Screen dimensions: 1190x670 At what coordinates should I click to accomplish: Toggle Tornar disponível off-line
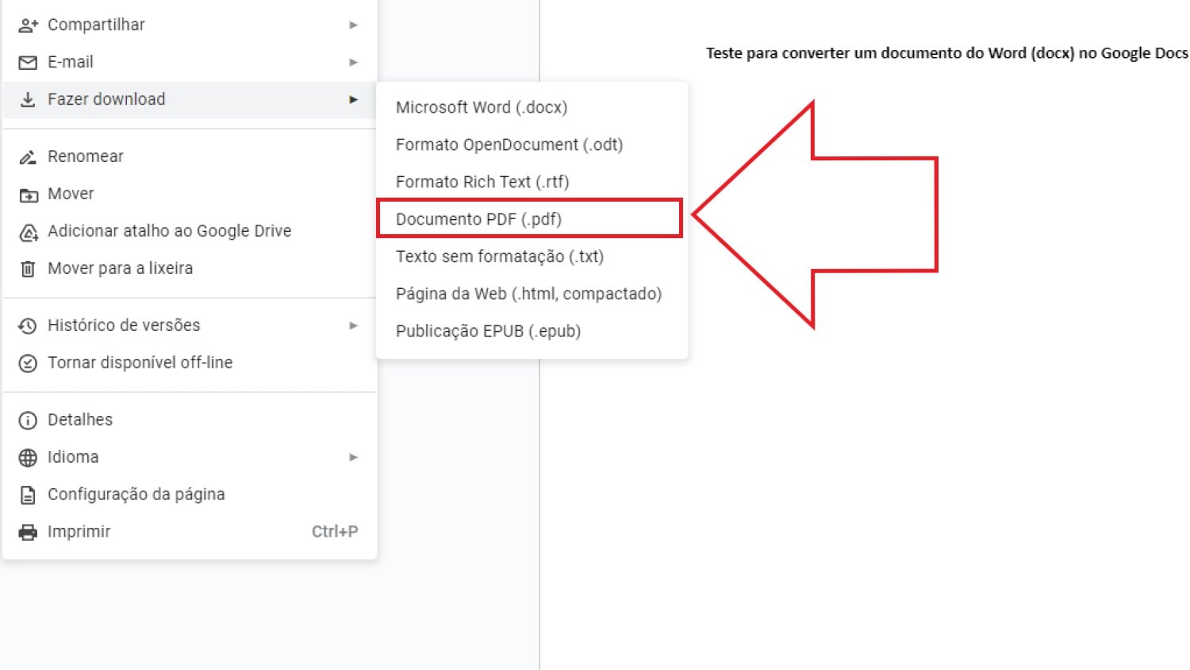[140, 363]
